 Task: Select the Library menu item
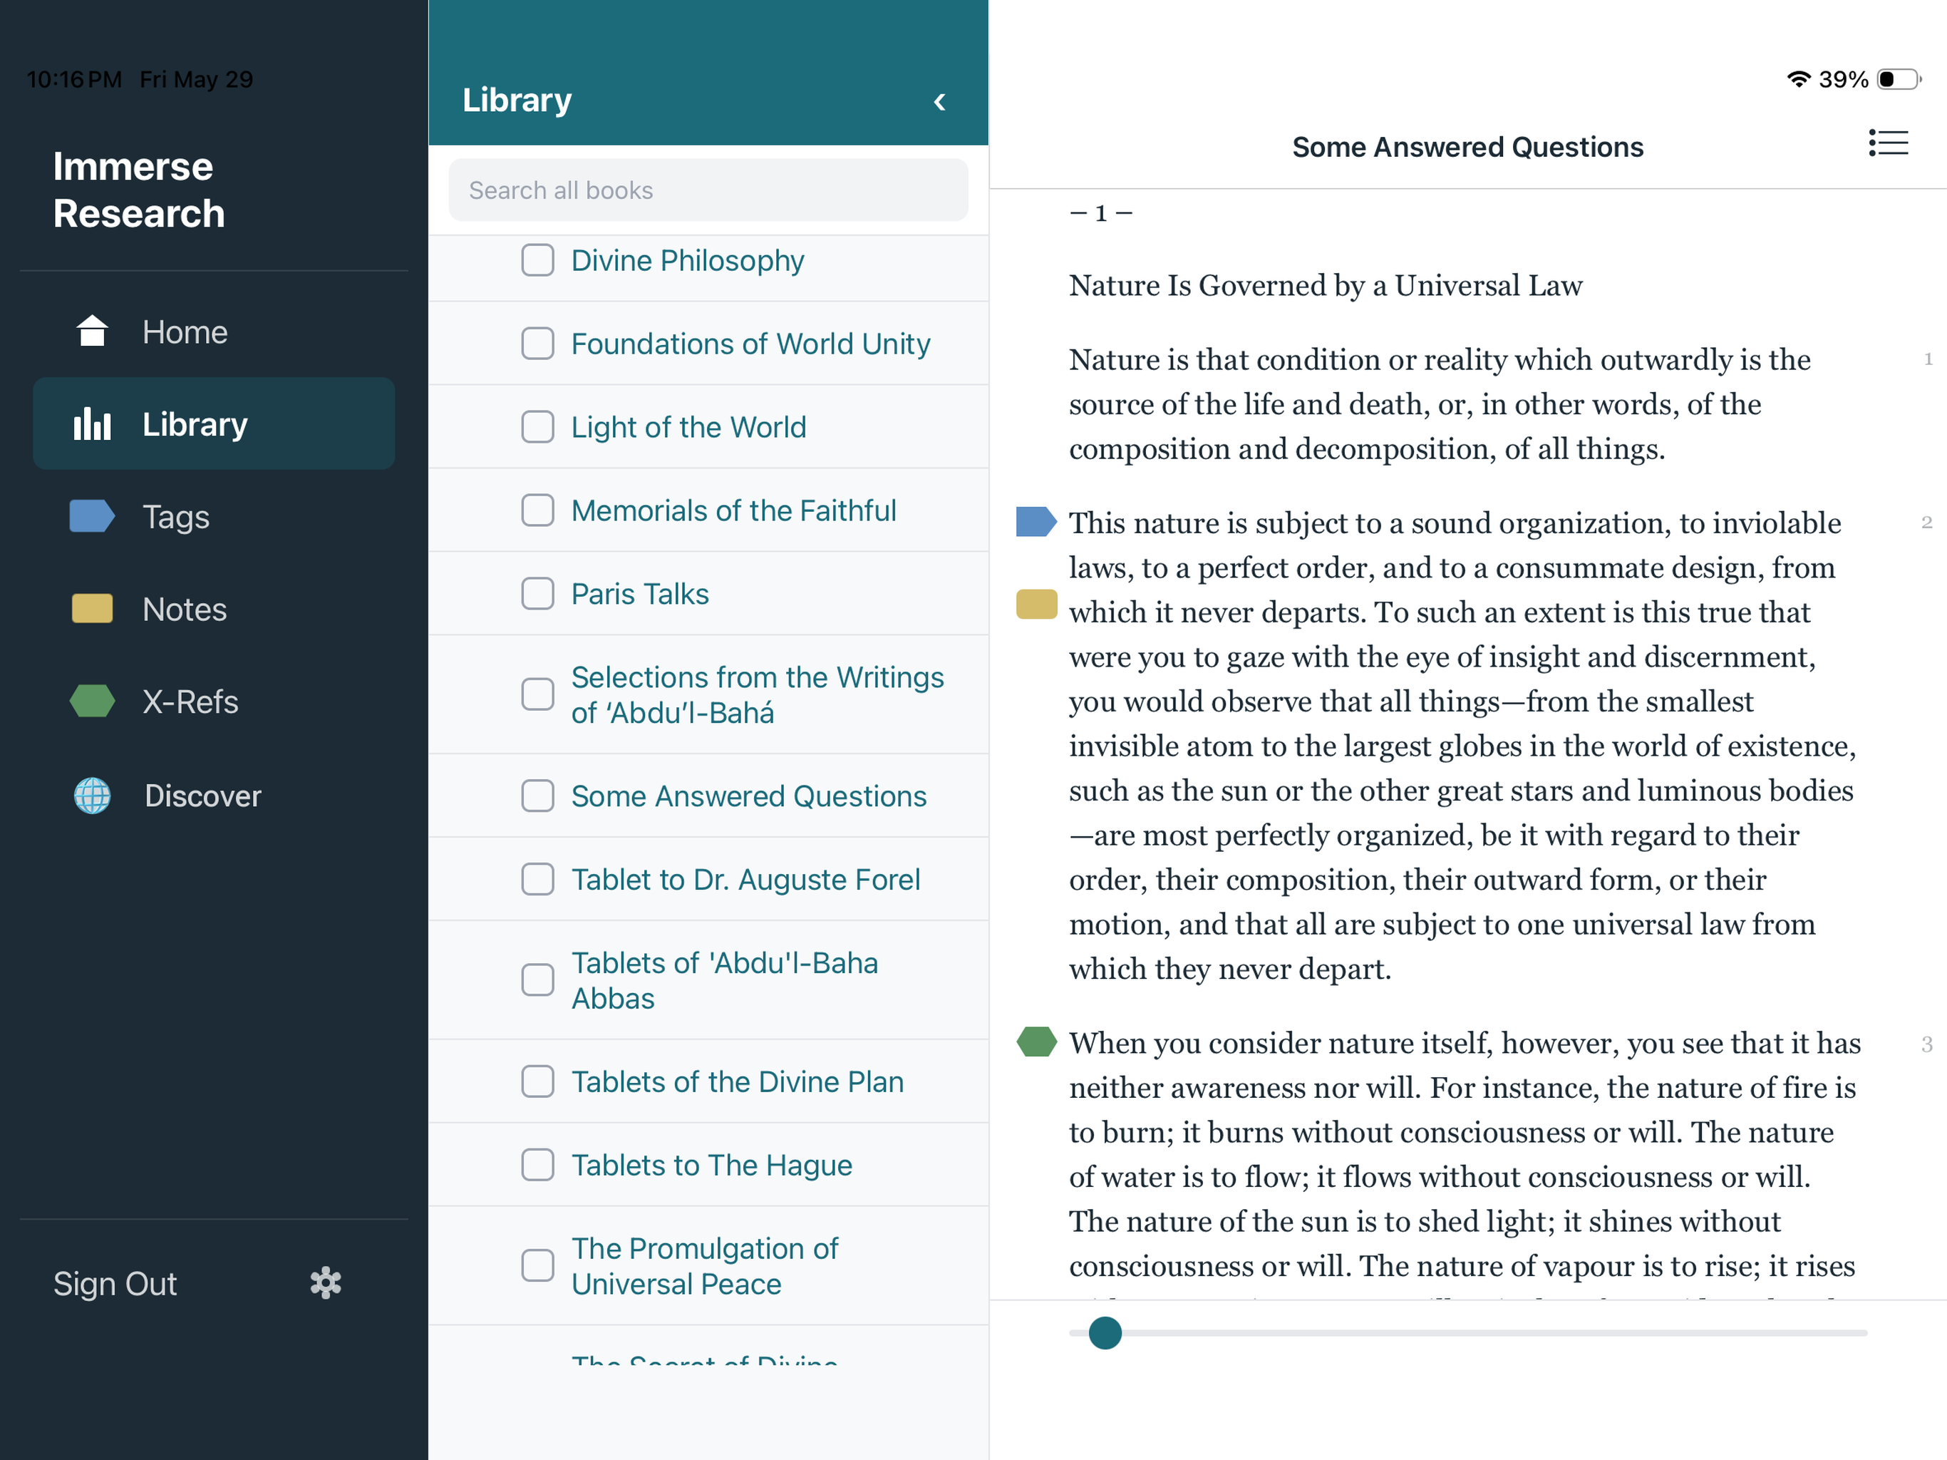click(214, 423)
